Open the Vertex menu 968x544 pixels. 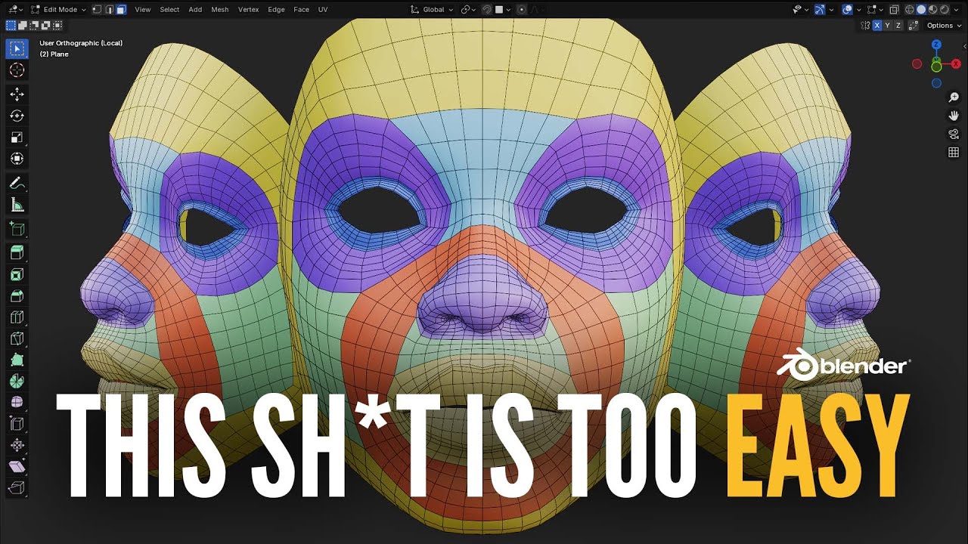coord(248,10)
